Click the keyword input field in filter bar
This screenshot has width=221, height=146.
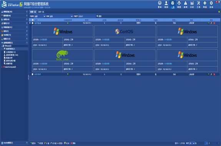pyautogui.click(x=87, y=17)
